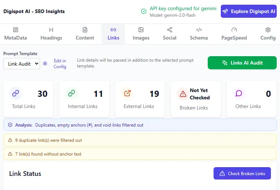This screenshot has width=280, height=190.
Task: Click the gear icon beside Link Audit dropdown
Action: (x=45, y=63)
